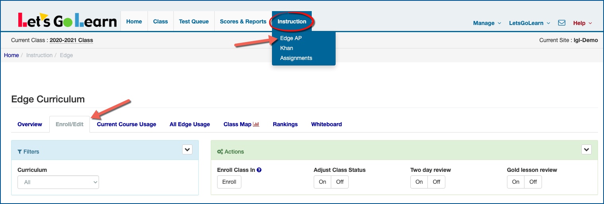Click the Curriculum label
The height and width of the screenshot is (204, 604).
(x=32, y=170)
